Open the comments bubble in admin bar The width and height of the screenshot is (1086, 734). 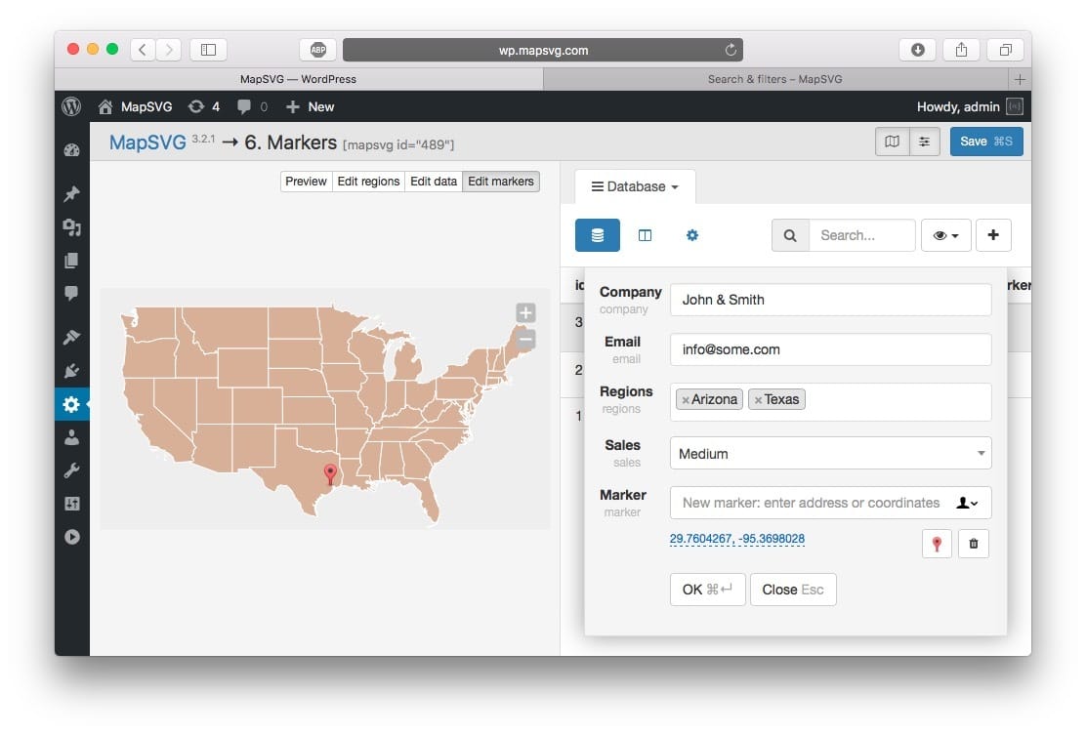click(x=252, y=106)
